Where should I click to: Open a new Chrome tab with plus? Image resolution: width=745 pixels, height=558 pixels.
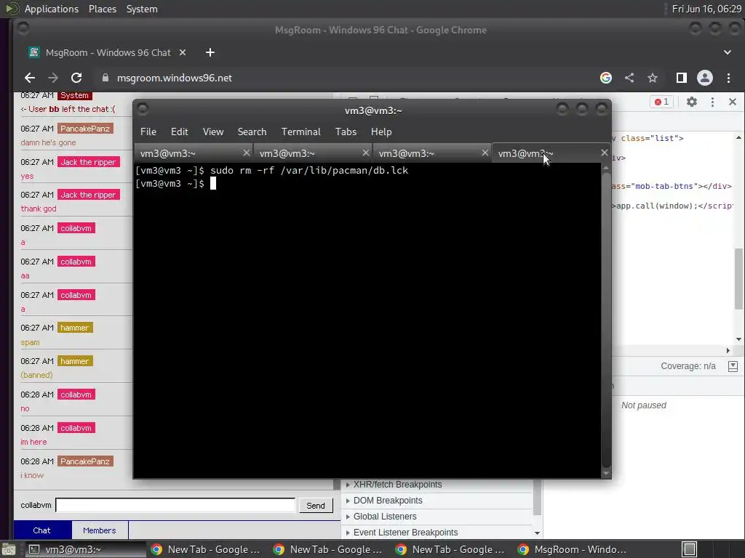coord(210,52)
